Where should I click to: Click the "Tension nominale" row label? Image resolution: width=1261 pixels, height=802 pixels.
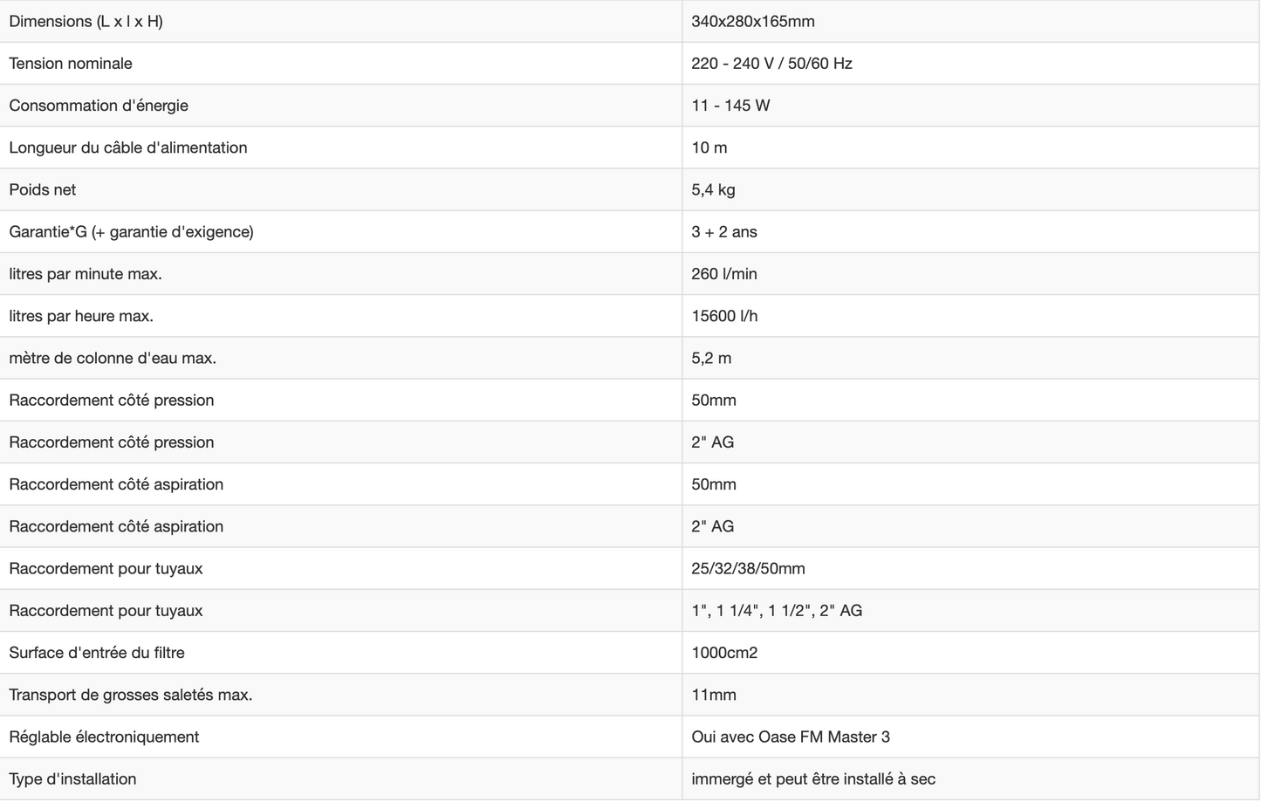[x=71, y=63]
